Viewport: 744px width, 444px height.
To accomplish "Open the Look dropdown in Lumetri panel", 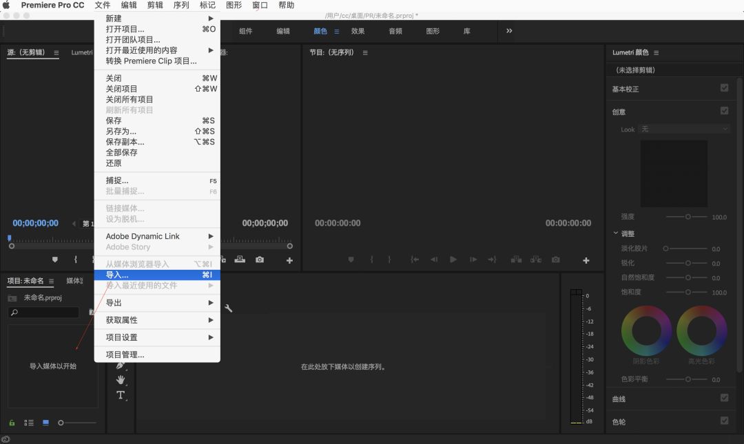I will 684,129.
